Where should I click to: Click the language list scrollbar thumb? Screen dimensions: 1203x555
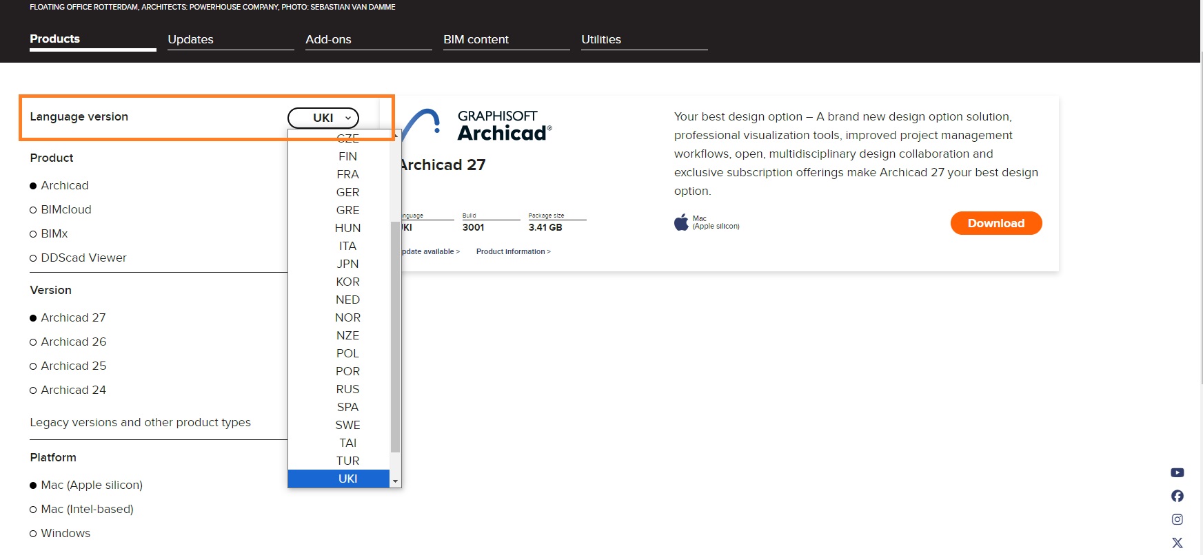[x=395, y=337]
